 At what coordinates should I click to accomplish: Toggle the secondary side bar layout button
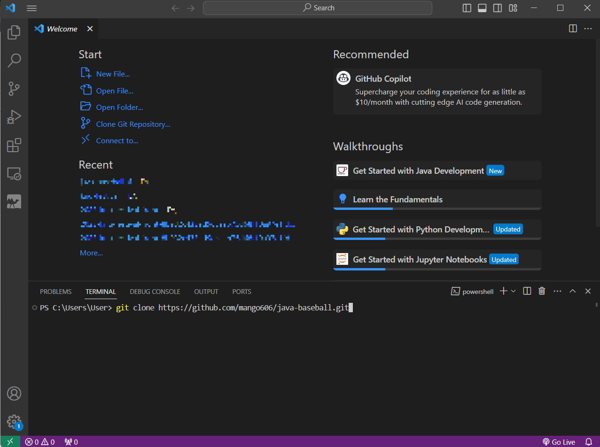click(498, 8)
